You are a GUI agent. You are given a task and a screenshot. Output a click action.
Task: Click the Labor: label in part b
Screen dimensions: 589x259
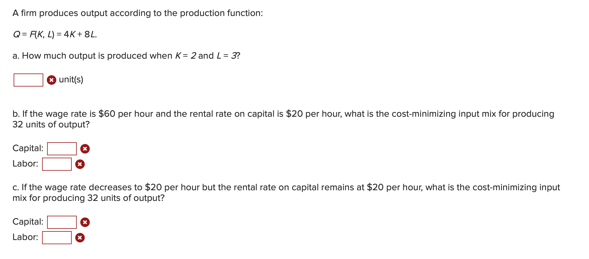[25, 164]
